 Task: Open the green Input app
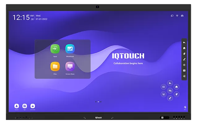tap(55, 49)
